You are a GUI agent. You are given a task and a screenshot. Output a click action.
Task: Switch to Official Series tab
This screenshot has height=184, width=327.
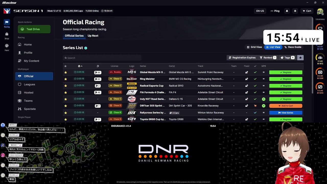coord(74,36)
